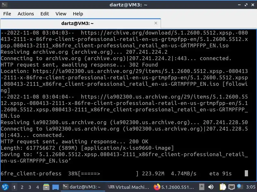Open the network connection tray icon
This screenshot has width=257, height=192.
pyautogui.click(x=231, y=187)
